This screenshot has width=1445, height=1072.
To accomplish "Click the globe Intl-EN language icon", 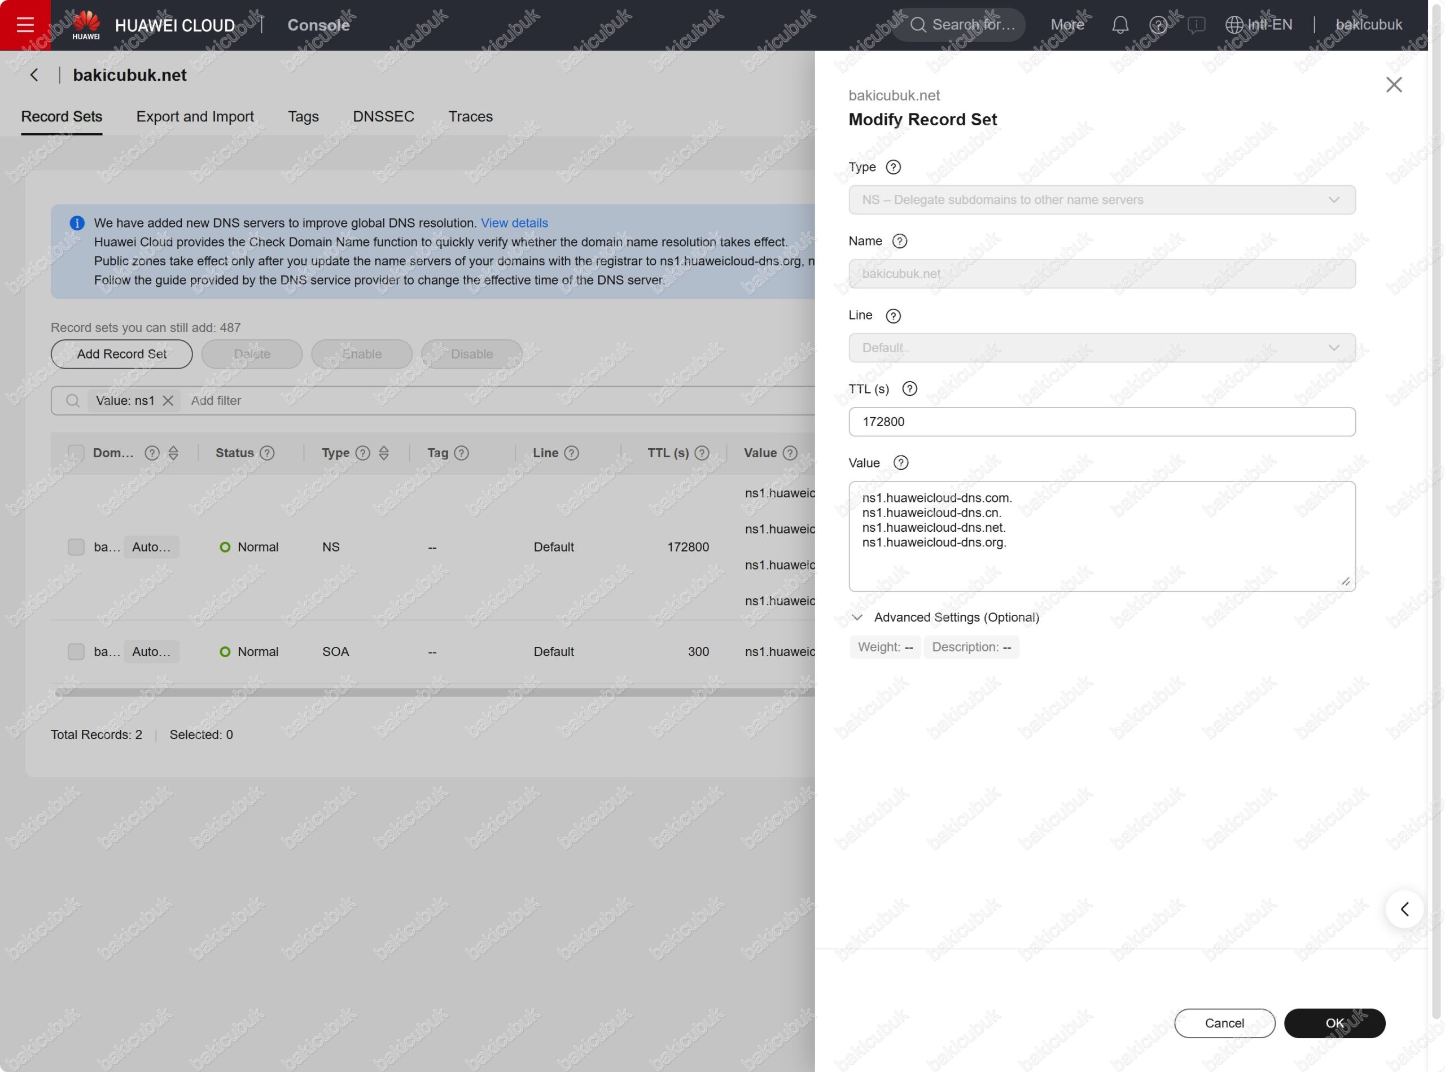I will [1234, 25].
